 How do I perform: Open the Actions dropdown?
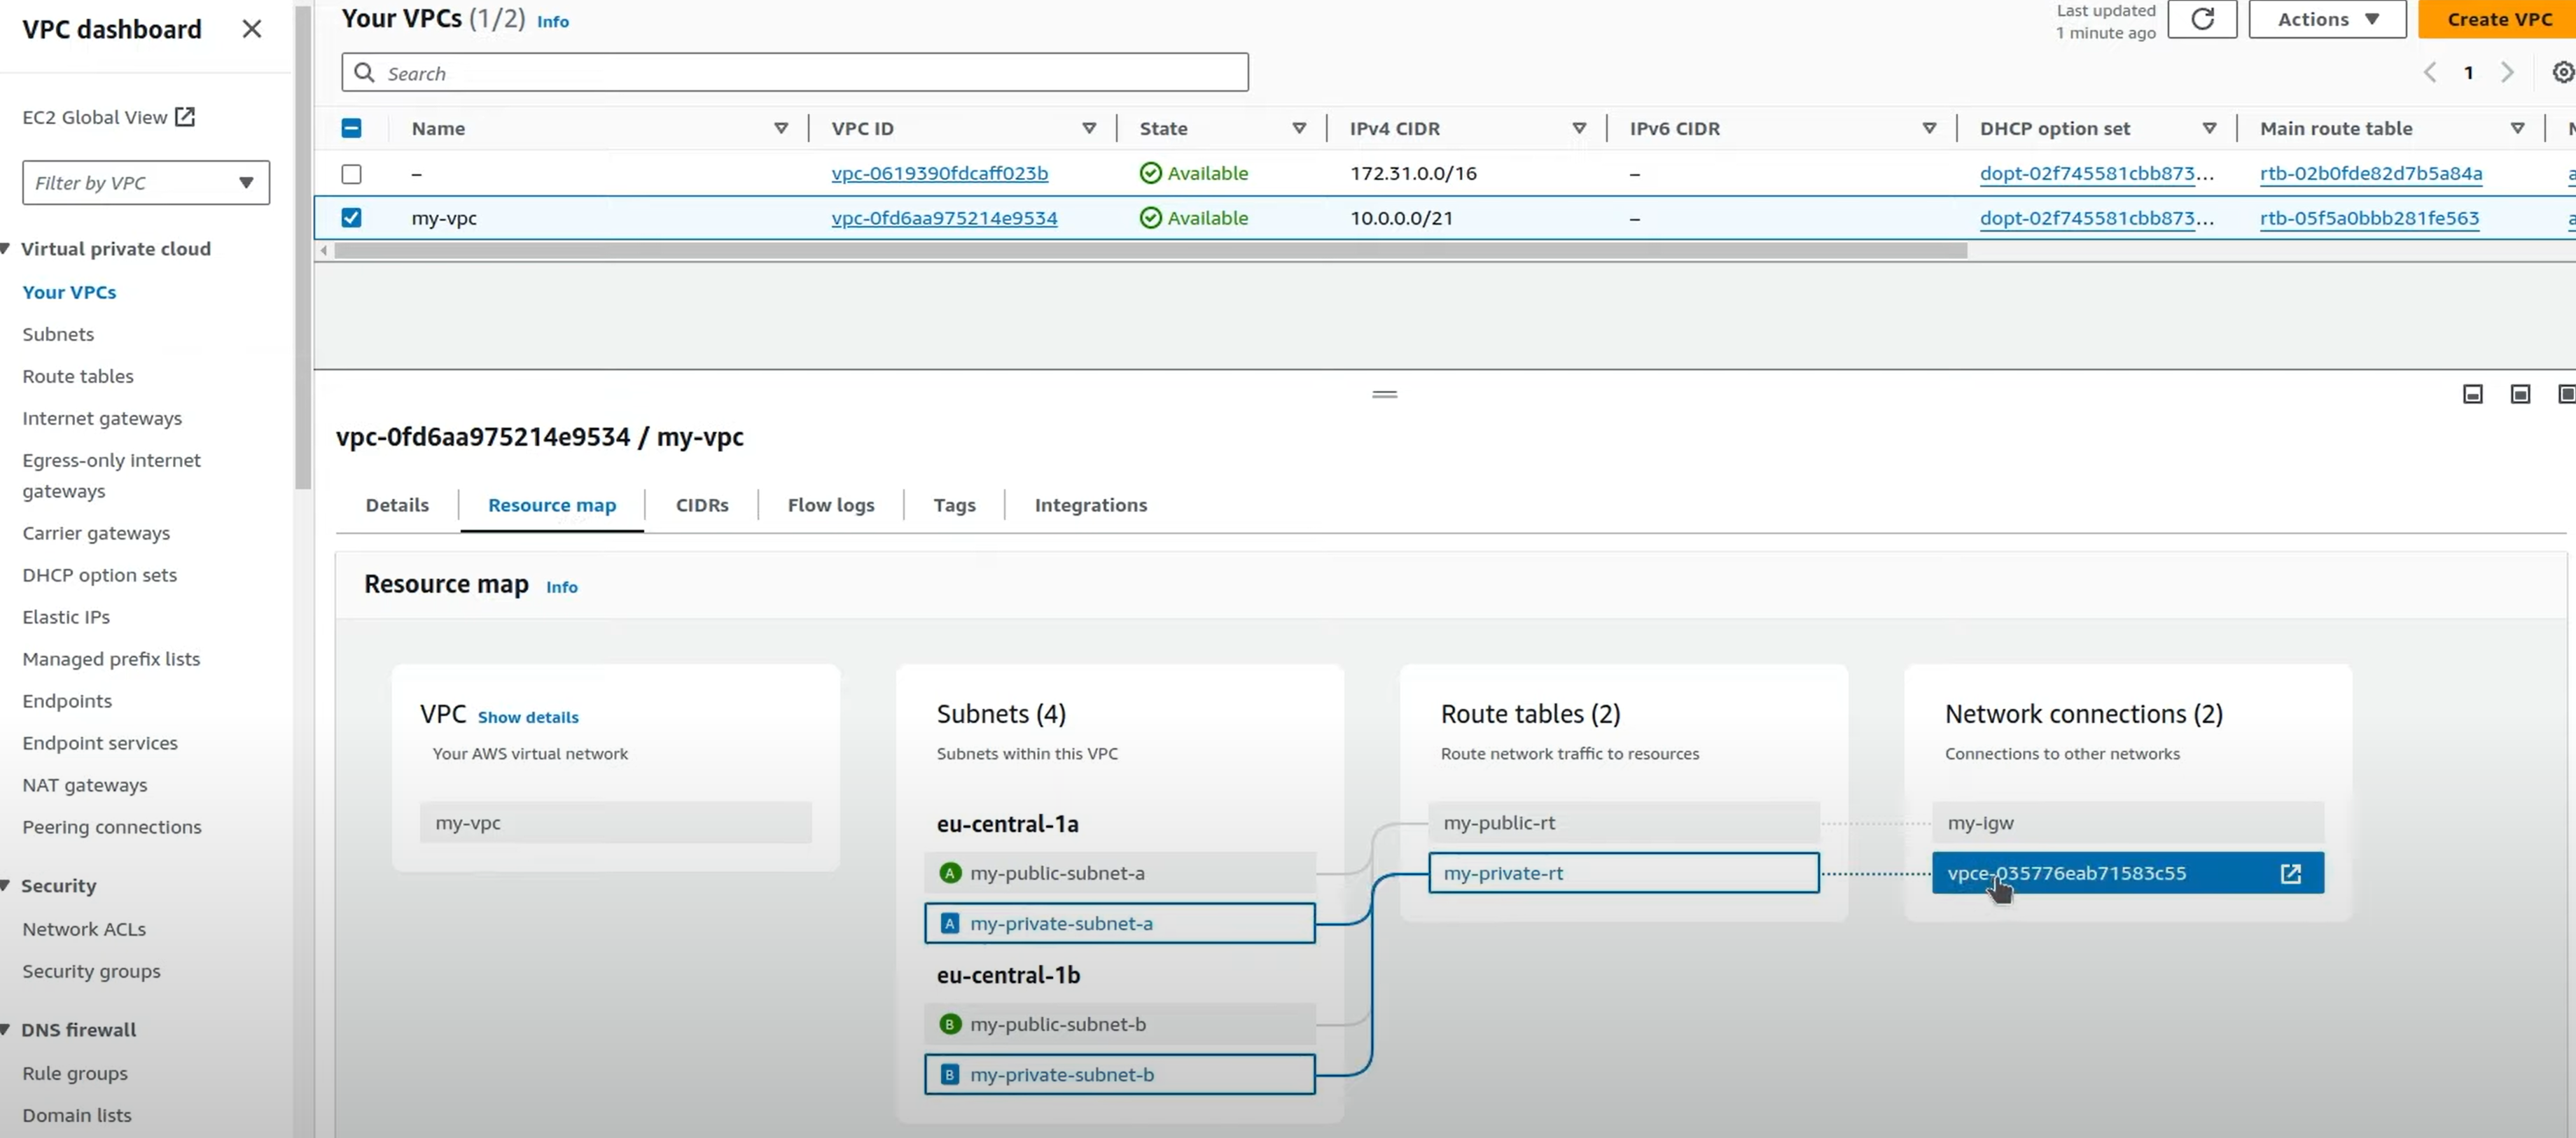tap(2326, 20)
